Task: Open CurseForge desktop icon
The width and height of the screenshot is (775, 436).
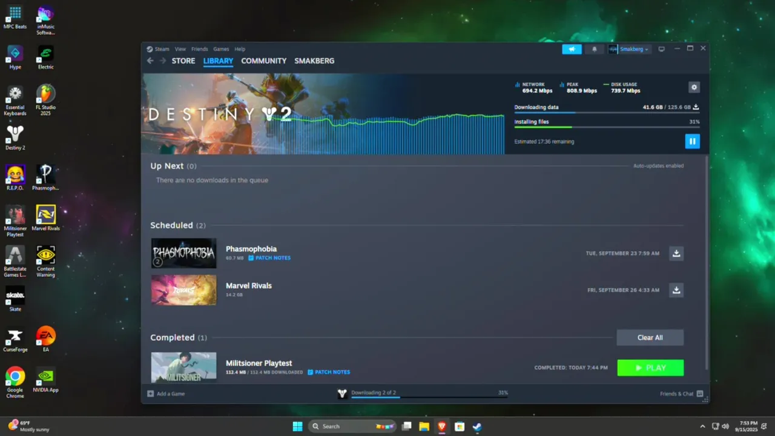Action: coord(15,340)
